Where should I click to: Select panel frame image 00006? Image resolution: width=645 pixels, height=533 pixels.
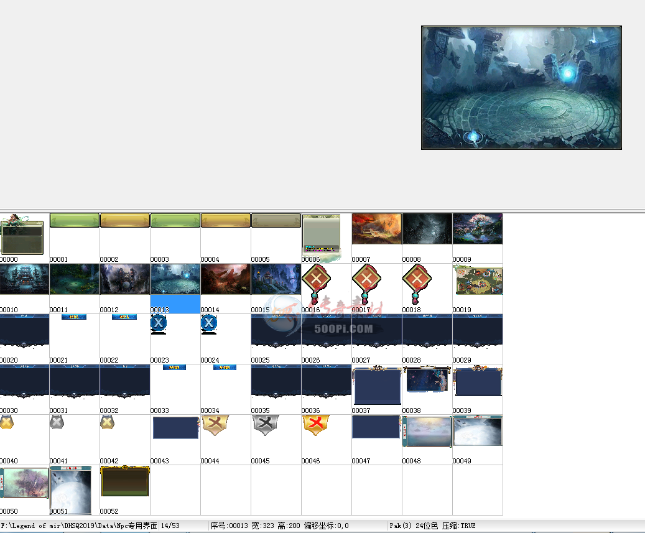322,238
